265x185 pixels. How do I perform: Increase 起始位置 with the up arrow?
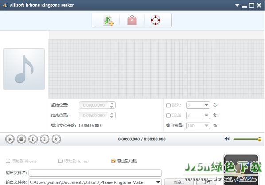tap(112, 104)
